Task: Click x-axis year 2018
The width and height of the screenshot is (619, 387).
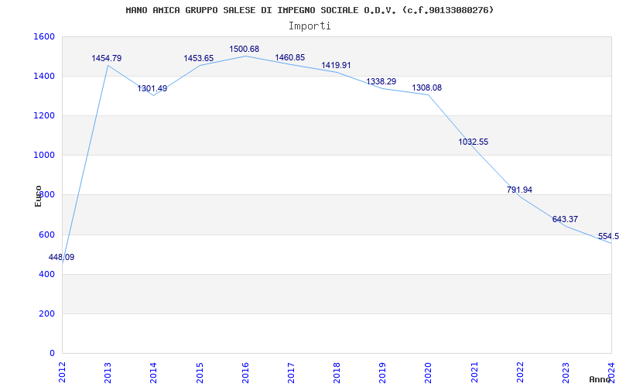Action: point(337,372)
